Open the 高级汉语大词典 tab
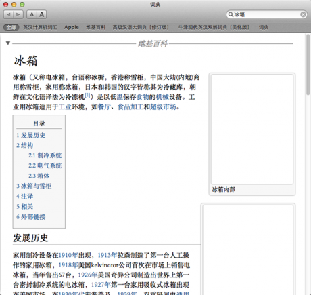 [x=141, y=27]
